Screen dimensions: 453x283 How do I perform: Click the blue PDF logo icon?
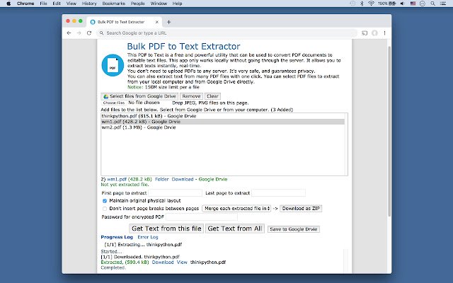(x=113, y=65)
